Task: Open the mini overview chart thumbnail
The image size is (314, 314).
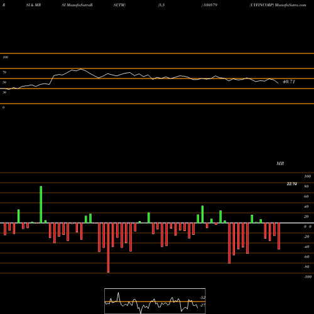Action: (x=155, y=301)
